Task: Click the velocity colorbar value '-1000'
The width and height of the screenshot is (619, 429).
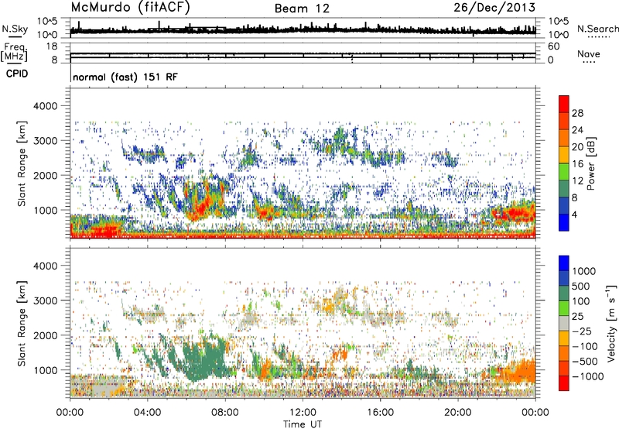Action: [x=588, y=376]
